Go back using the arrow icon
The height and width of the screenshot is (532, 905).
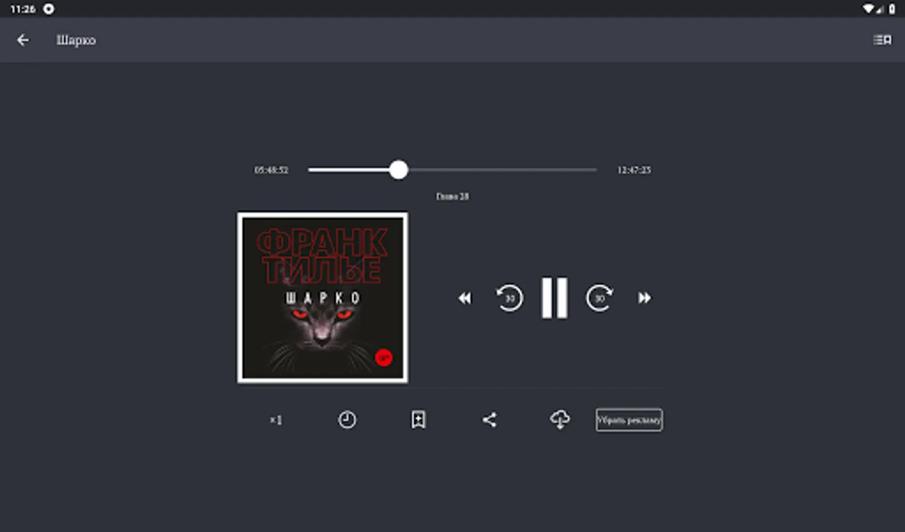point(22,40)
